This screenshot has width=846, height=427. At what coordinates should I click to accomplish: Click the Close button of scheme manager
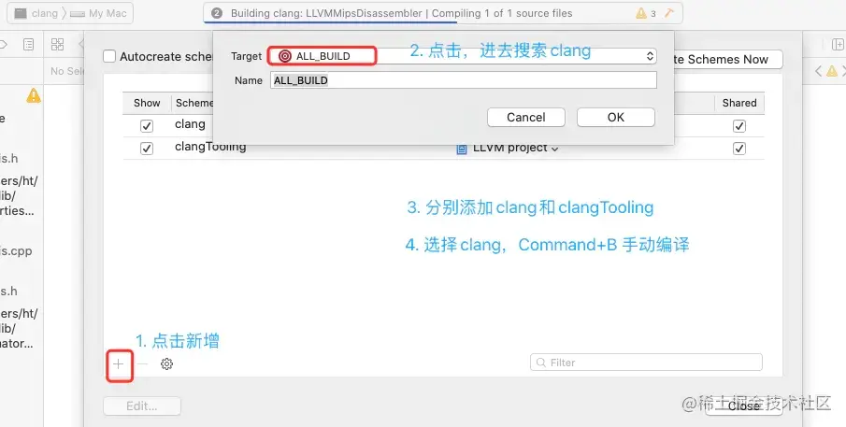point(743,406)
